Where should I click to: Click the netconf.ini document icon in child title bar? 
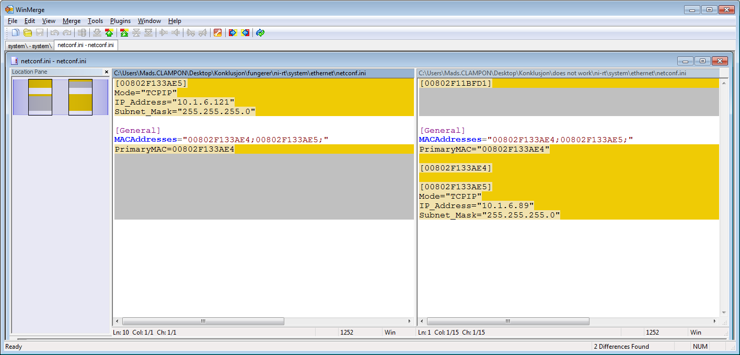[x=15, y=61]
